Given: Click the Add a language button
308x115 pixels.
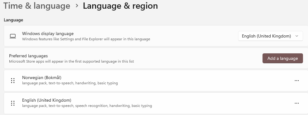Looking at the screenshot, I should (283, 58).
